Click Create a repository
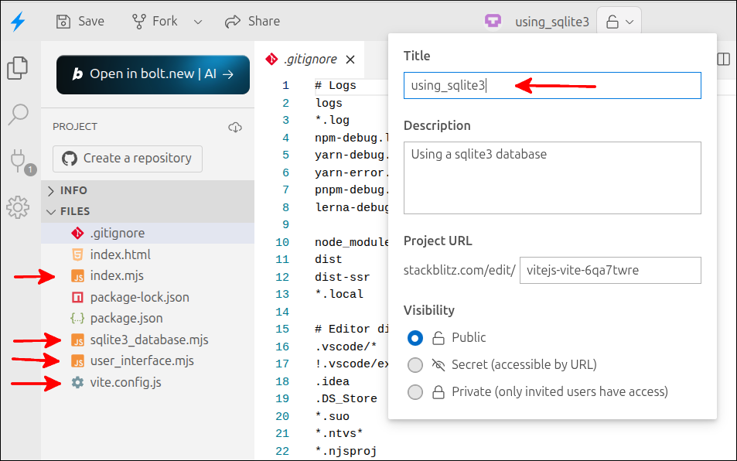This screenshot has width=737, height=461. coord(127,158)
